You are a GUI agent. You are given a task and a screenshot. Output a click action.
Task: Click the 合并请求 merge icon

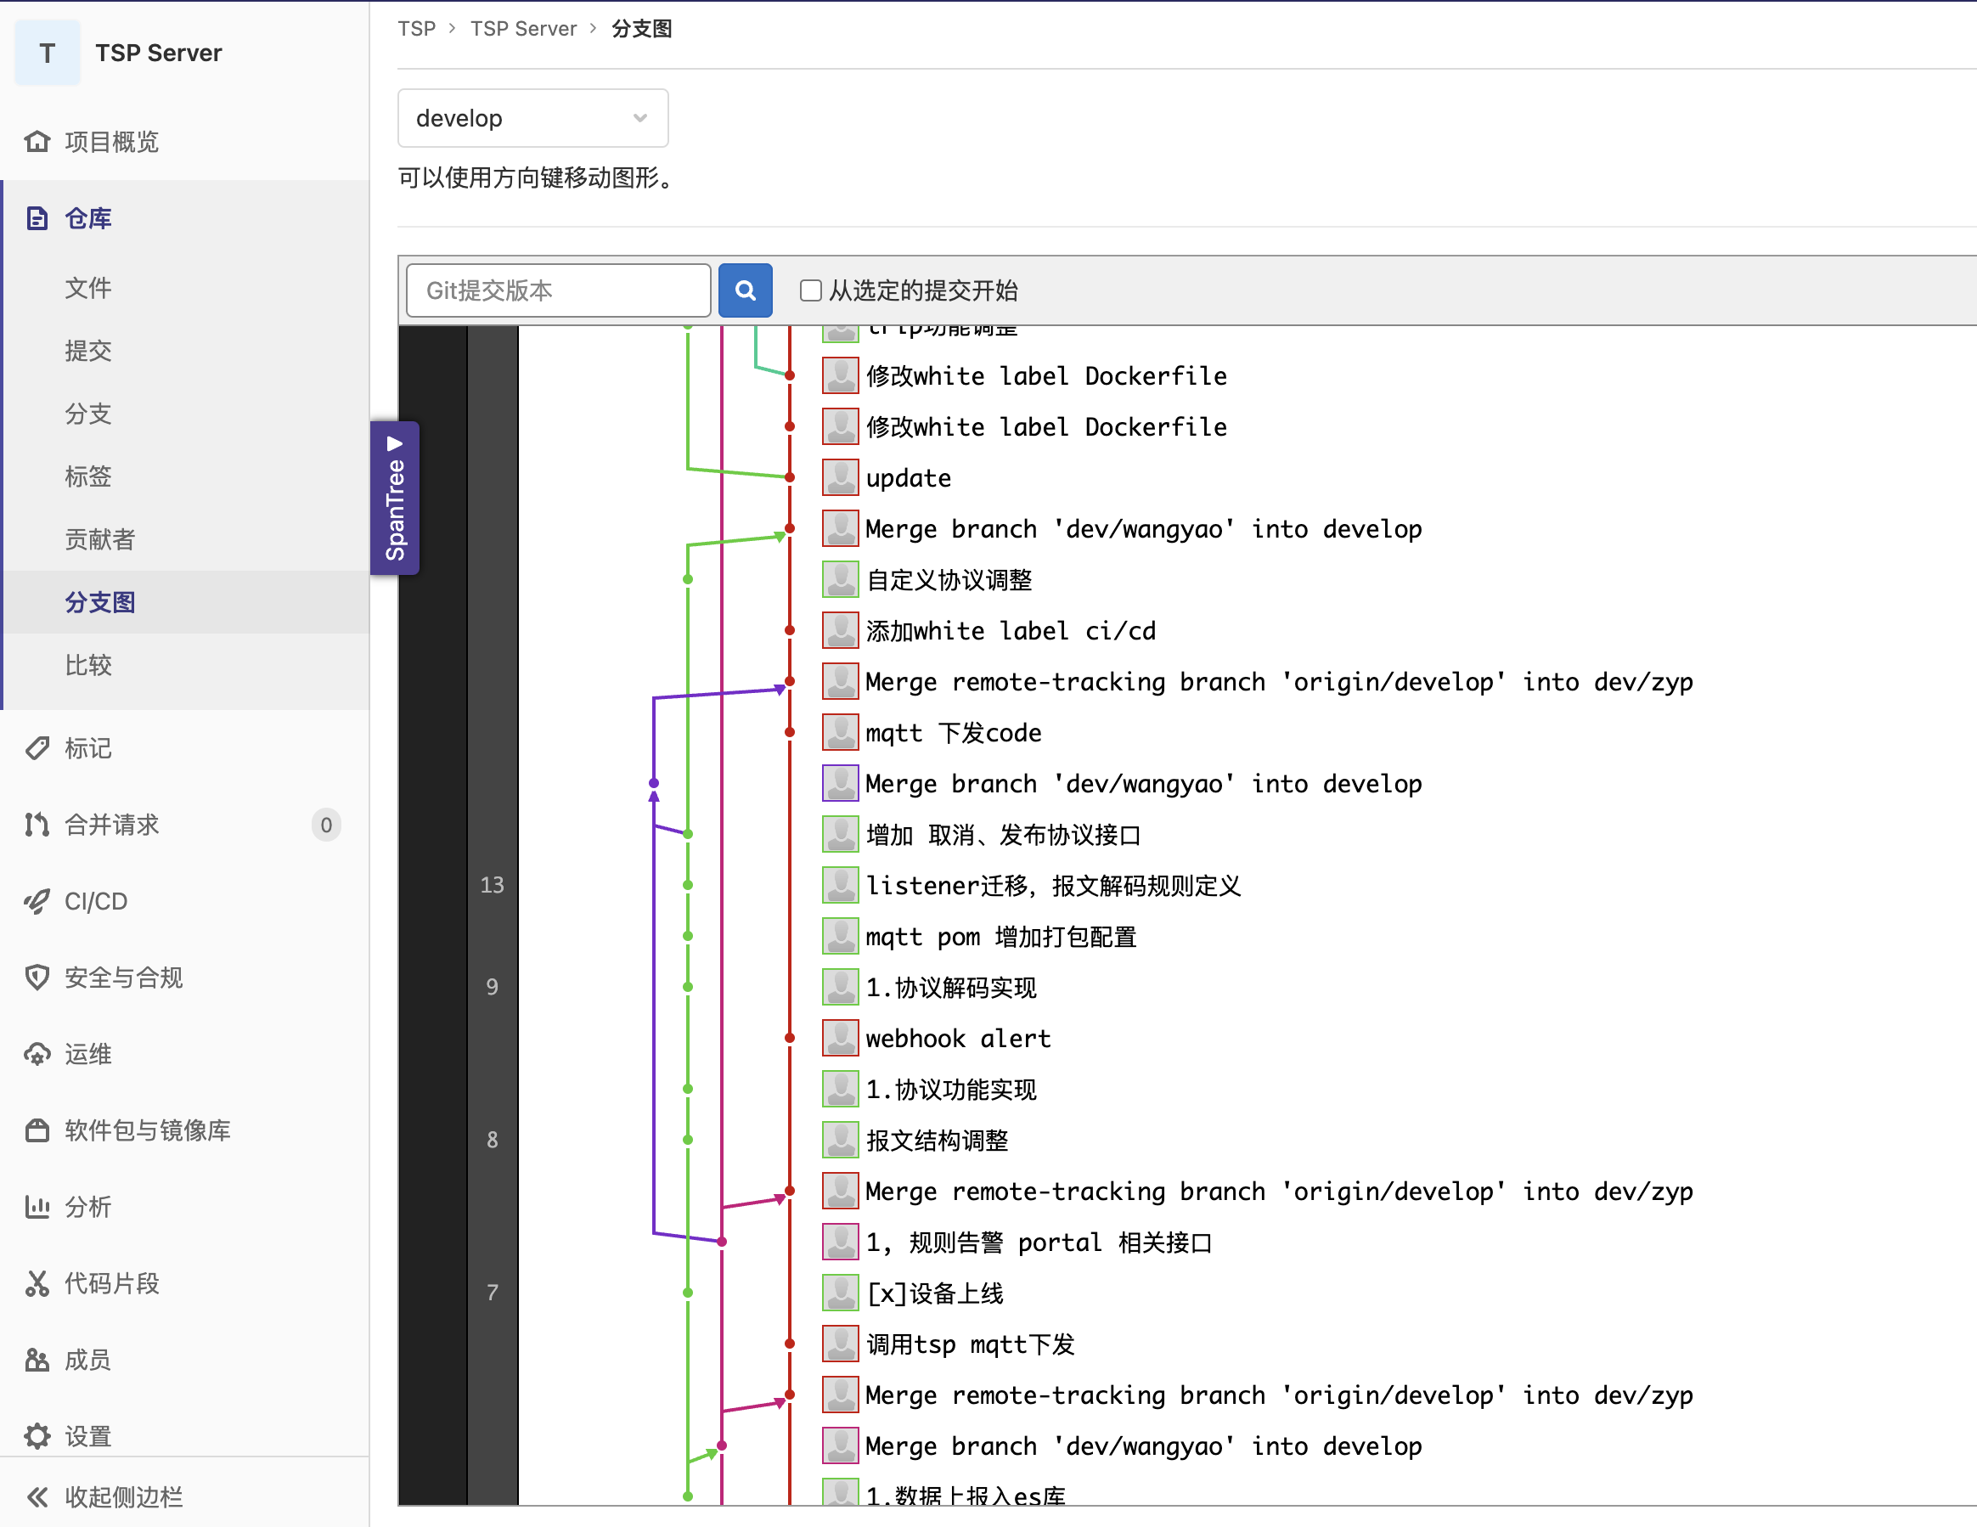coord(37,825)
